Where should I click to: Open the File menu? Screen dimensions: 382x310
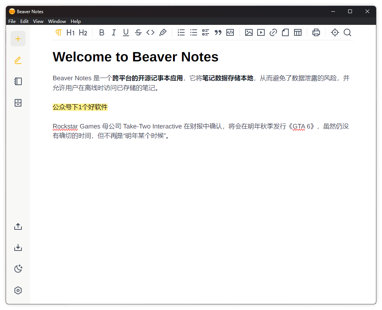point(12,21)
